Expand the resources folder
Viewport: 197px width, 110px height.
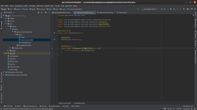tap(10, 48)
